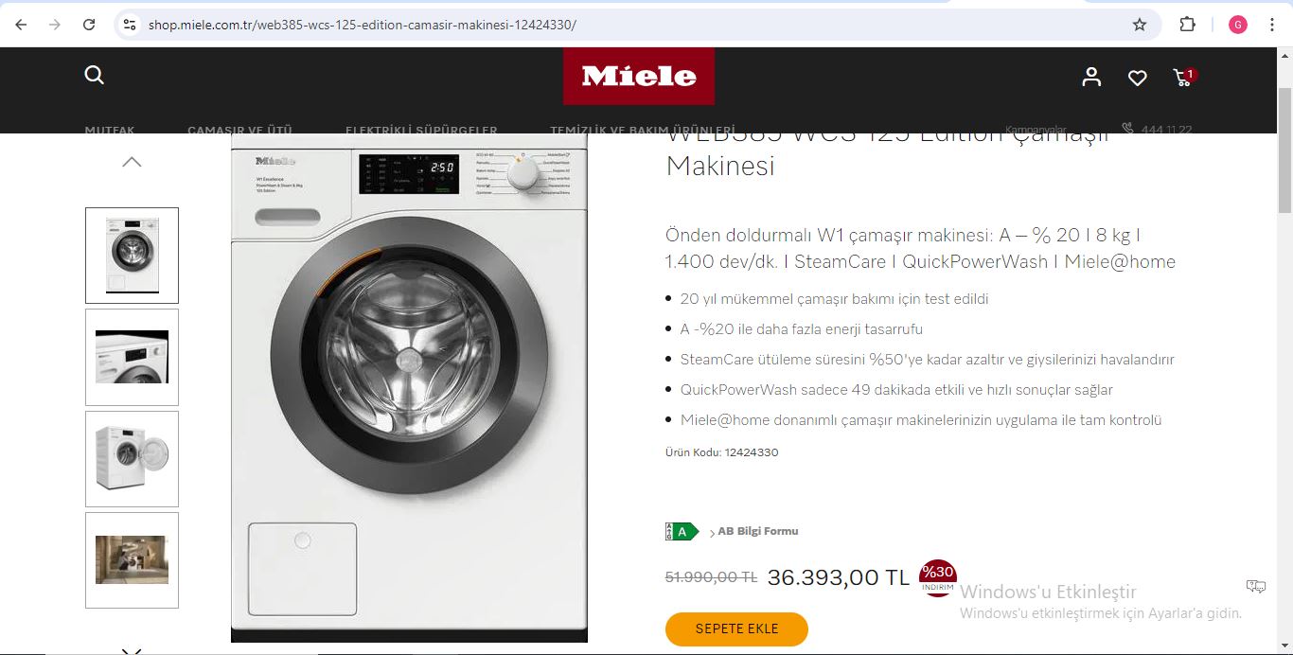Add product with SEPETE EKLE button

tap(736, 629)
